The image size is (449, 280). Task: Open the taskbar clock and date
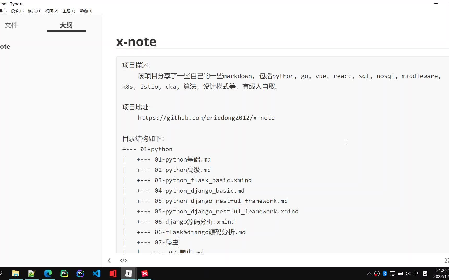441,274
